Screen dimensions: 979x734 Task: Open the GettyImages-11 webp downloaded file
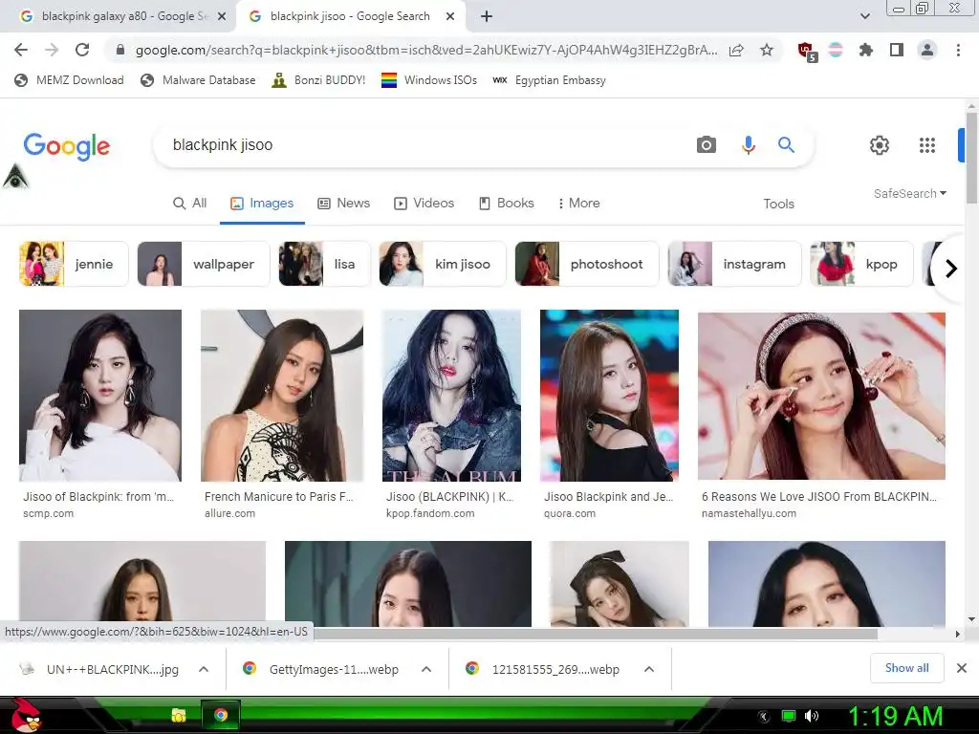pyautogui.click(x=321, y=669)
